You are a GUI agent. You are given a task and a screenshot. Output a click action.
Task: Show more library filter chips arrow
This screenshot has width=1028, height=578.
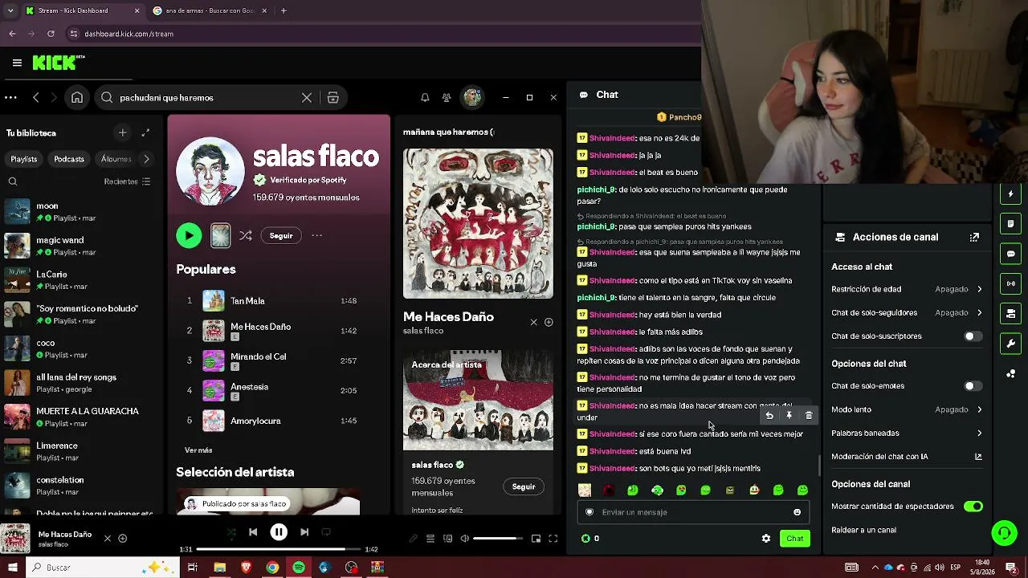146,159
